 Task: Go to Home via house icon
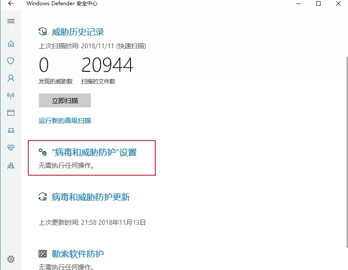[x=11, y=44]
